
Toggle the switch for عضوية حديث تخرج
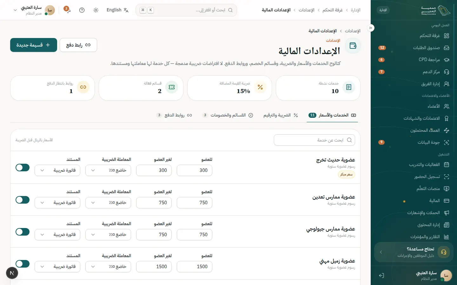coord(23,168)
